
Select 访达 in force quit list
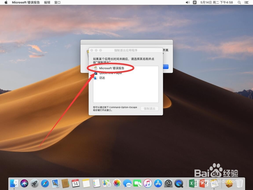click(x=126, y=78)
